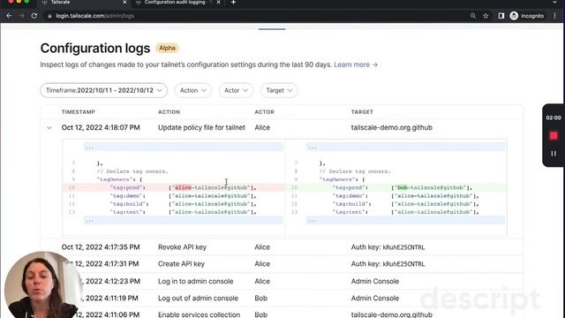Image resolution: width=565 pixels, height=318 pixels.
Task: Open the browser zoom magnifier icon
Action: [473, 16]
